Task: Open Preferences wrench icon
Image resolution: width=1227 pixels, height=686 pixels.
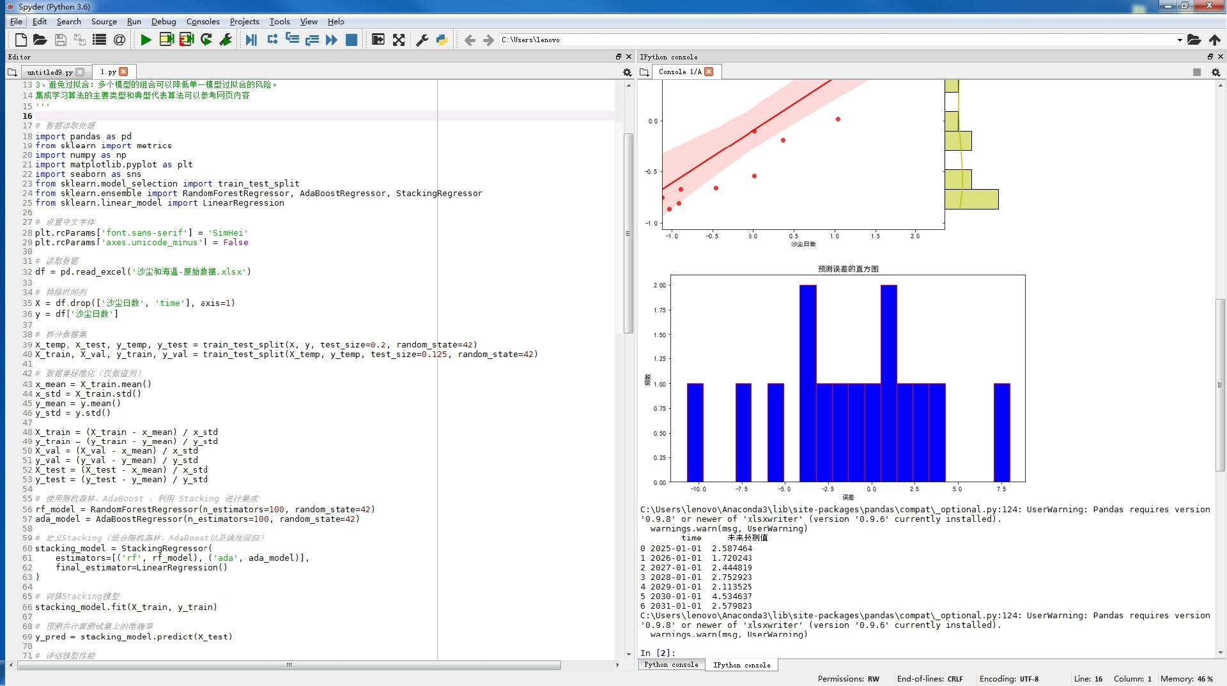Action: [x=422, y=40]
